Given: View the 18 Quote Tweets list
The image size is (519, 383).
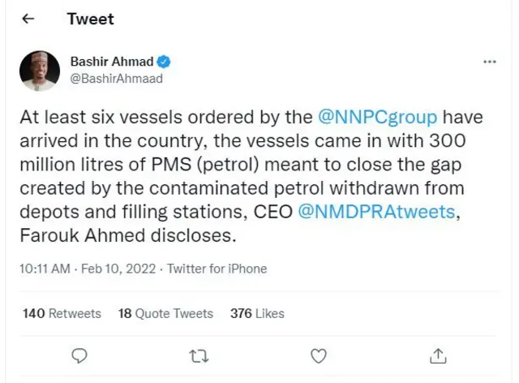Looking at the screenshot, I should pos(165,313).
